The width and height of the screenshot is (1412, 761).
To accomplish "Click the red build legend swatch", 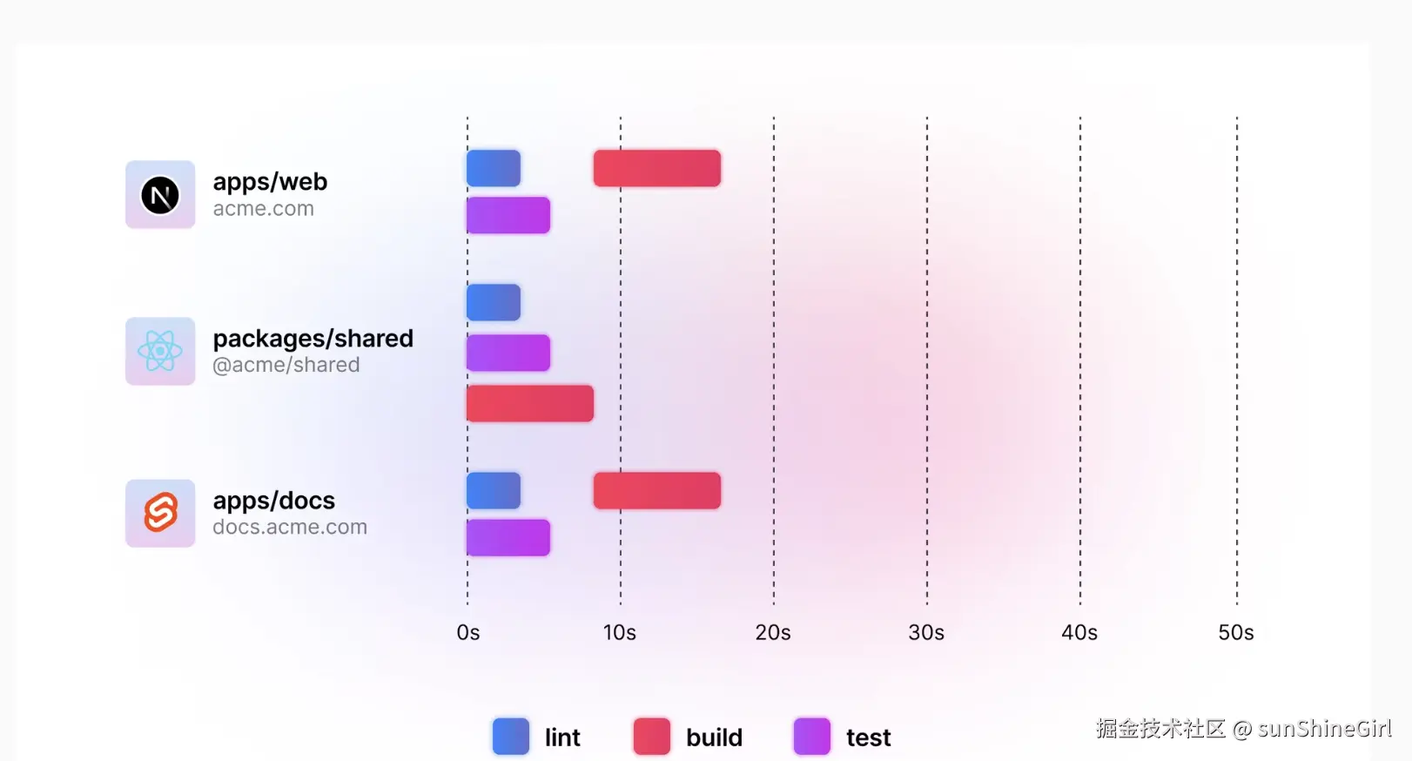I will 652,737.
